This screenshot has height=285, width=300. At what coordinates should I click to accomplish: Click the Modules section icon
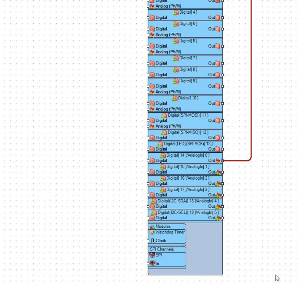coord(152,226)
